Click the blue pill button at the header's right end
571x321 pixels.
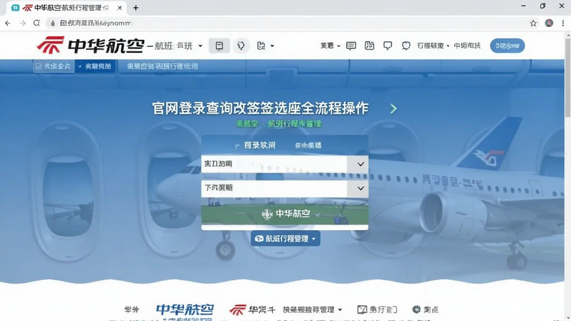pyautogui.click(x=507, y=46)
